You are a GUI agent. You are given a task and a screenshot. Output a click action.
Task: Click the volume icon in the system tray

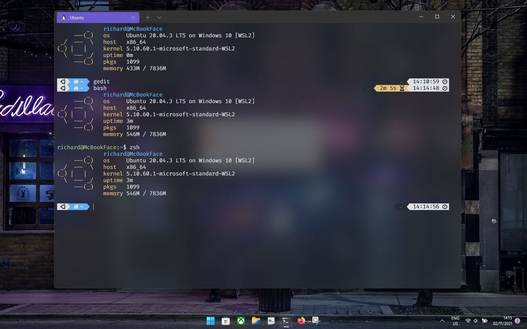pyautogui.click(x=476, y=321)
